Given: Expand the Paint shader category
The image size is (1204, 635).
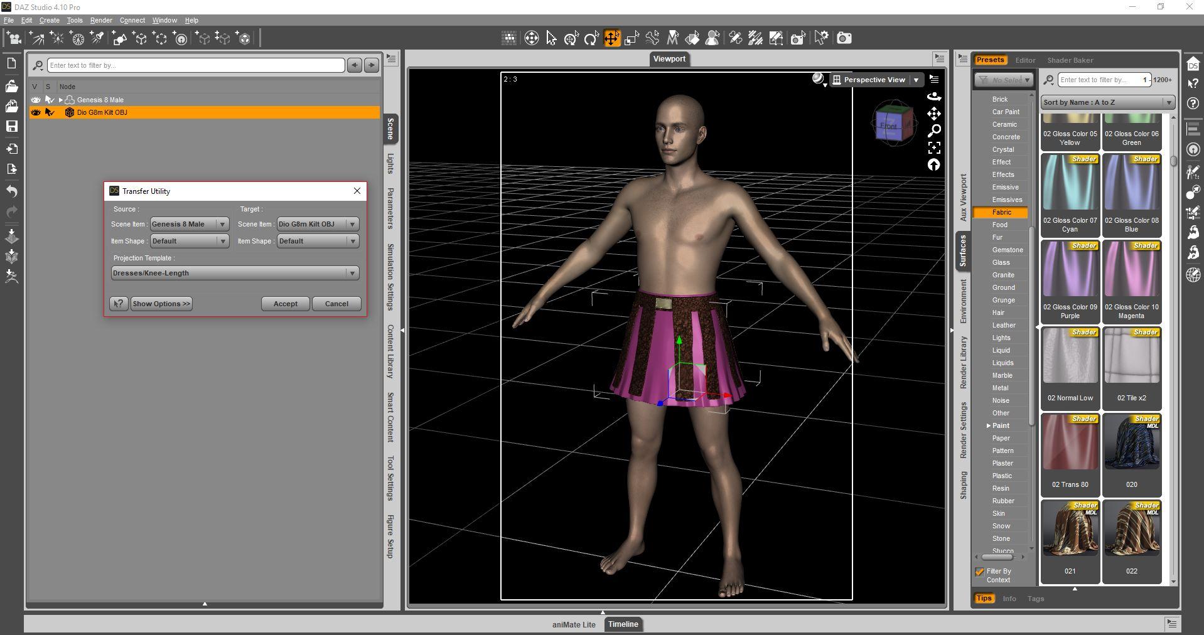Looking at the screenshot, I should pos(989,425).
